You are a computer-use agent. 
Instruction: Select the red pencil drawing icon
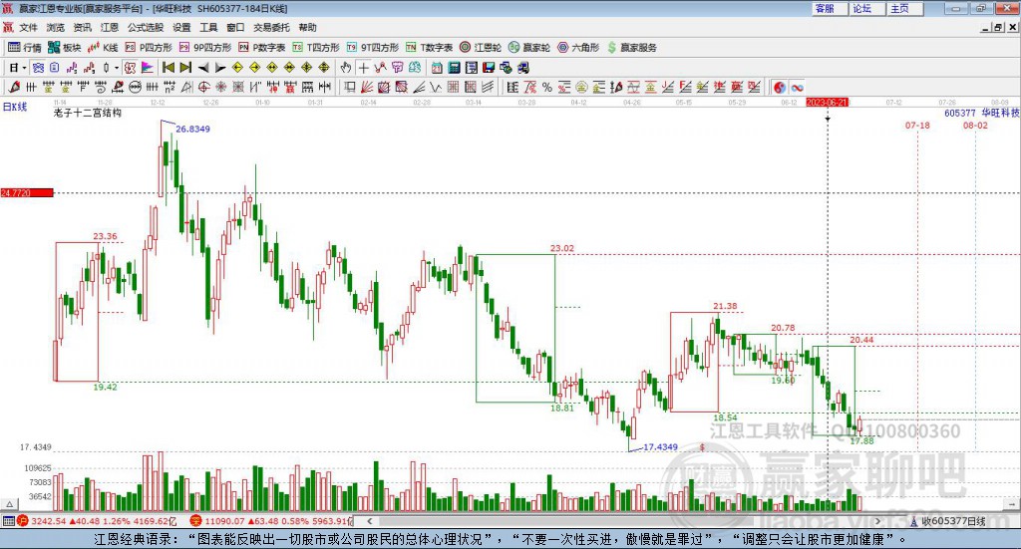pyautogui.click(x=15, y=87)
